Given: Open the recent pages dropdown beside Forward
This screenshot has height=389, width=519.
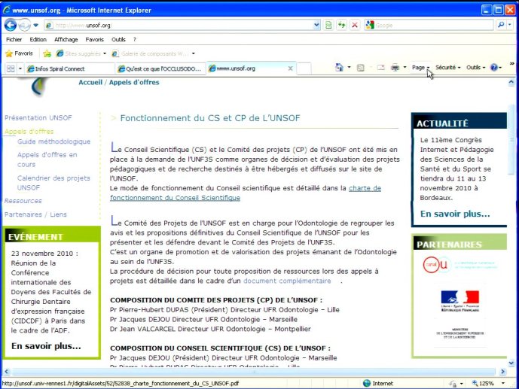Looking at the screenshot, I should [35, 25].
